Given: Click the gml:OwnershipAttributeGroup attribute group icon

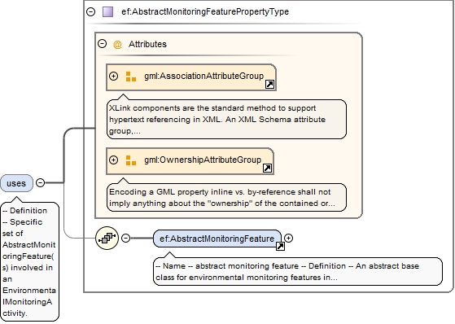Looking at the screenshot, I should [x=131, y=160].
